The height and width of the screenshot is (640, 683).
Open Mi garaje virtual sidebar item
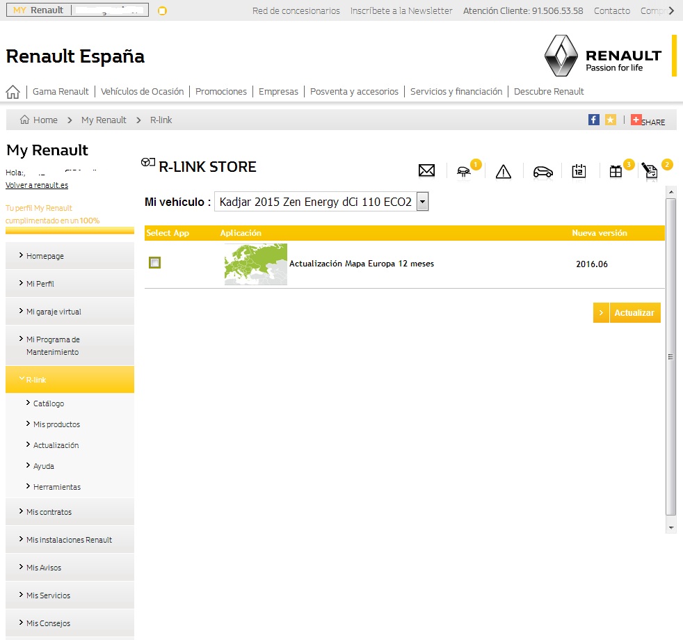70,312
